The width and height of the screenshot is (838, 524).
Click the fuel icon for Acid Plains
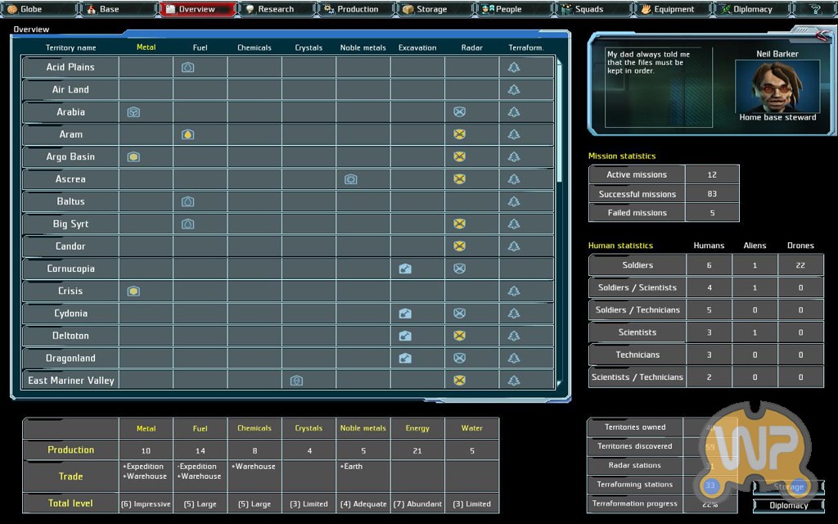(187, 67)
